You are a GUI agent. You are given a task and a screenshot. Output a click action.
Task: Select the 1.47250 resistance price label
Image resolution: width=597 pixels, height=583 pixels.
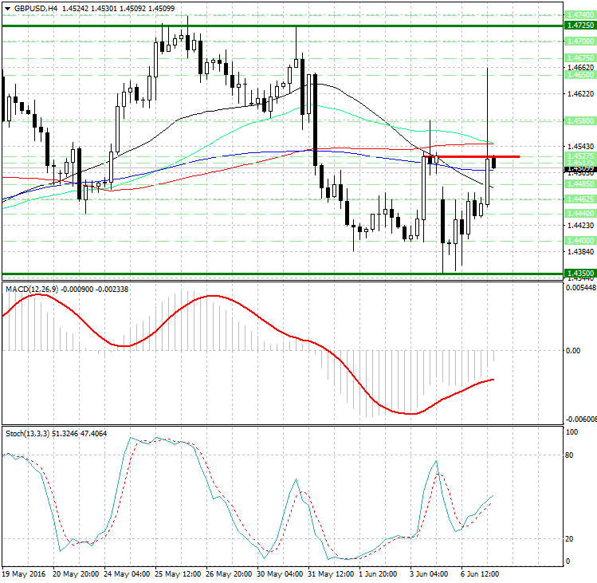(x=579, y=26)
